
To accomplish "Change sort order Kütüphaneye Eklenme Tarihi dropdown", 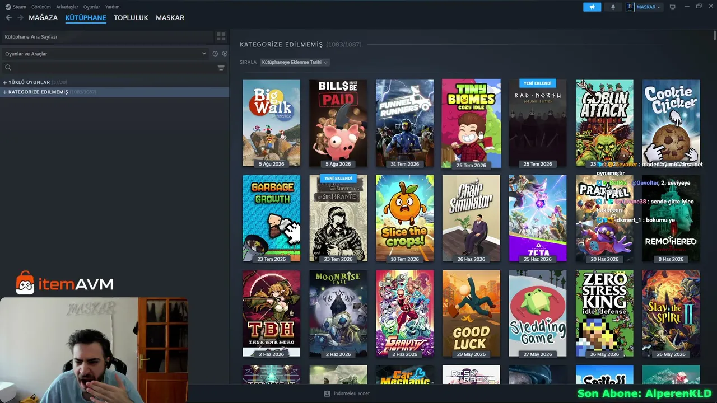I will pyautogui.click(x=295, y=62).
